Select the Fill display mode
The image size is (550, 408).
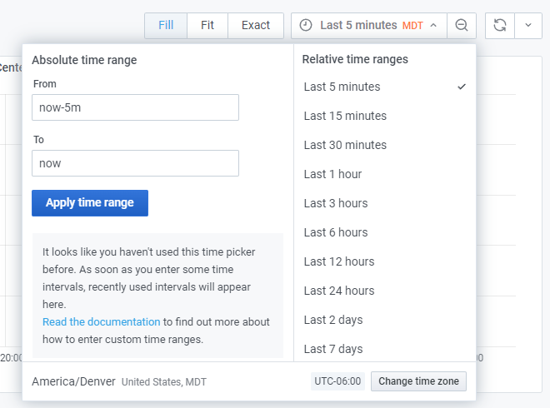point(166,26)
